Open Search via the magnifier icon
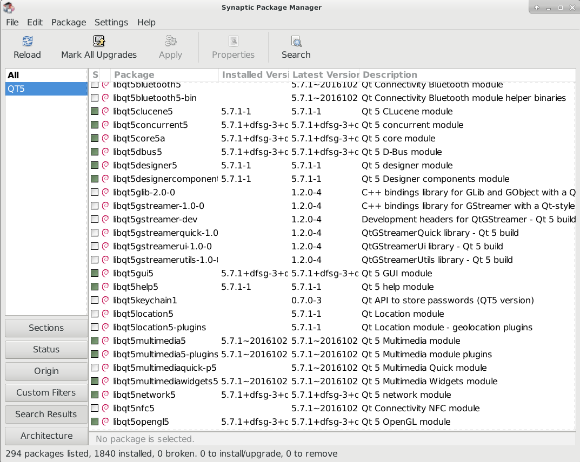Viewport: 580px width, 462px height. [296, 41]
